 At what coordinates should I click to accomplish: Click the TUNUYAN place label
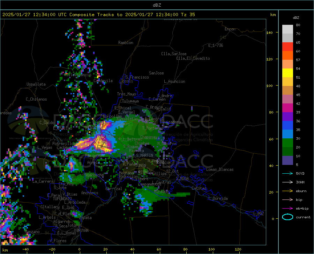coord(81,231)
